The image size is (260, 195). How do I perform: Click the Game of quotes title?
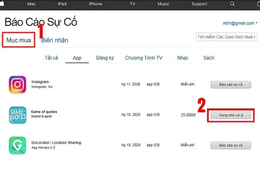tap(44, 111)
